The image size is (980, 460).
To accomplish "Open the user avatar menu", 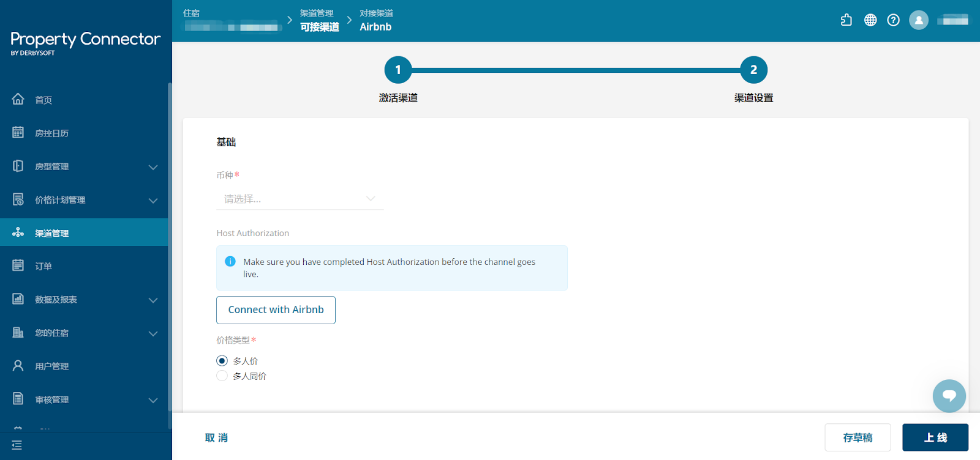I will [x=919, y=20].
